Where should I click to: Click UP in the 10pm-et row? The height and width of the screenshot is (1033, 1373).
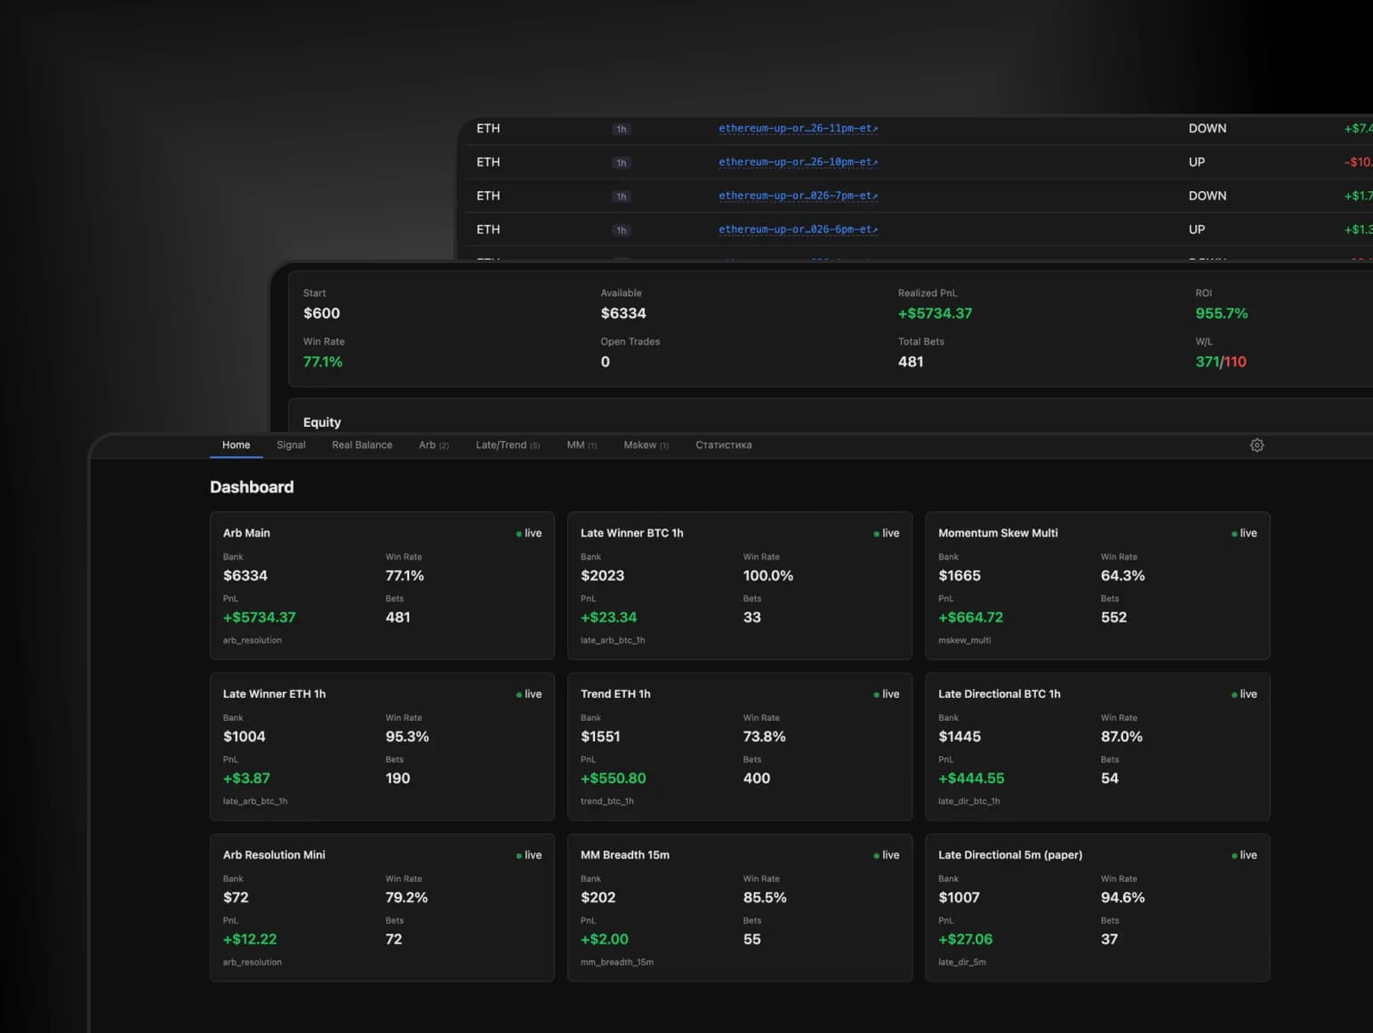click(x=1197, y=162)
